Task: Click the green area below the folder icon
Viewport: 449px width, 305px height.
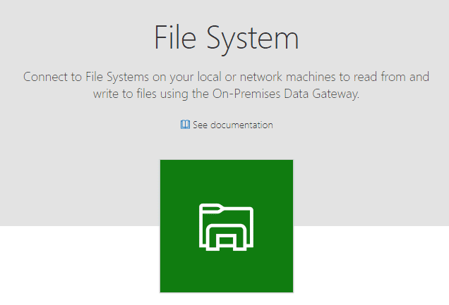Action: pyautogui.click(x=226, y=271)
